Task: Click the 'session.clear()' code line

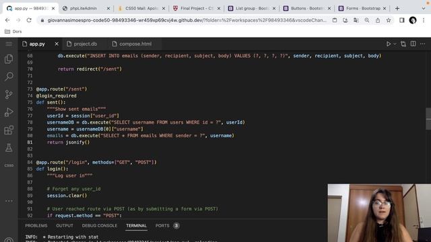Action: pos(67,196)
